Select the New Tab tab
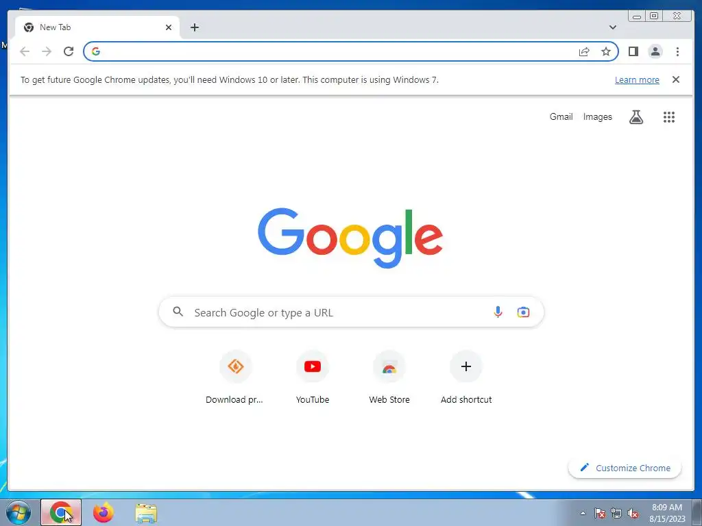 click(x=97, y=27)
